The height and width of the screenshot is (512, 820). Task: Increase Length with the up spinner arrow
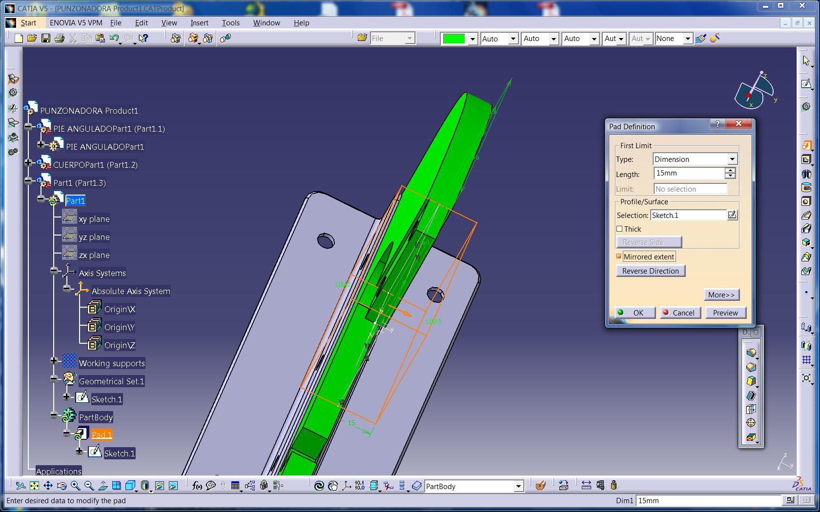click(730, 170)
